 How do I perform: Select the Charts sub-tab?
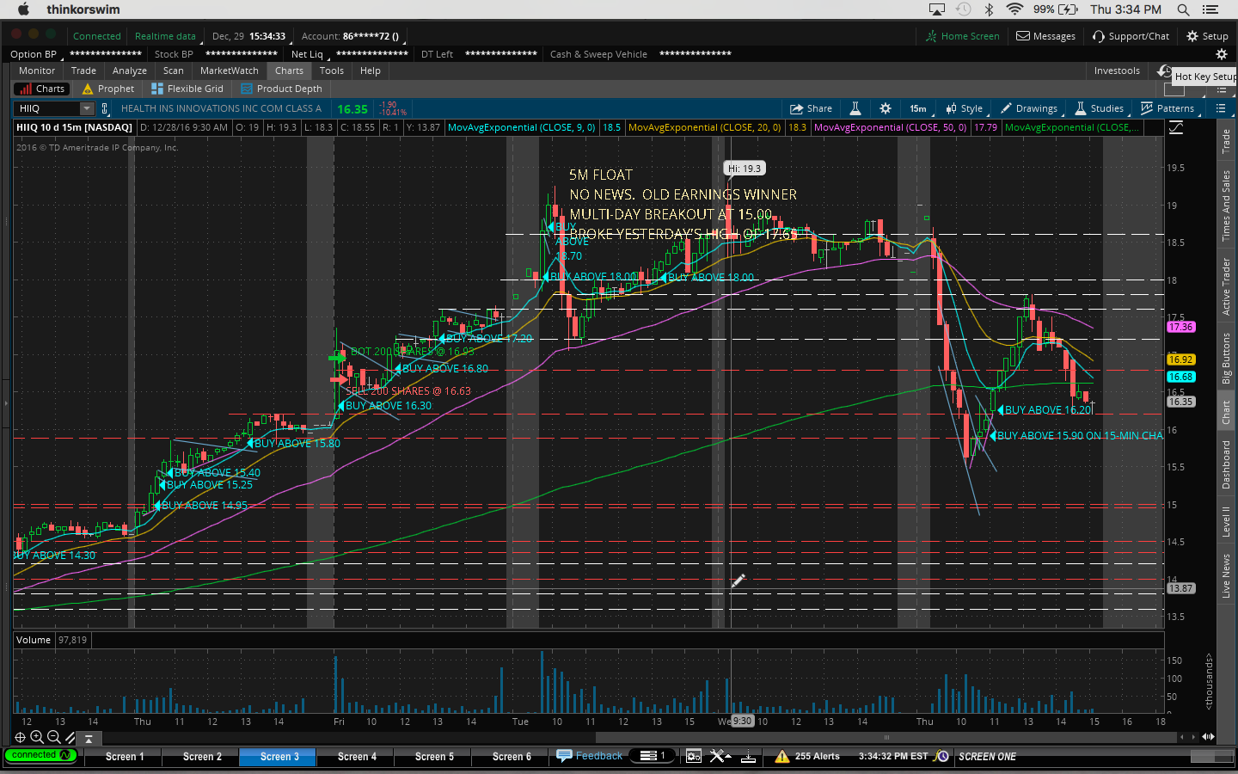click(x=42, y=89)
